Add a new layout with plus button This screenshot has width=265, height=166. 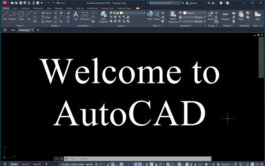pos(46,164)
